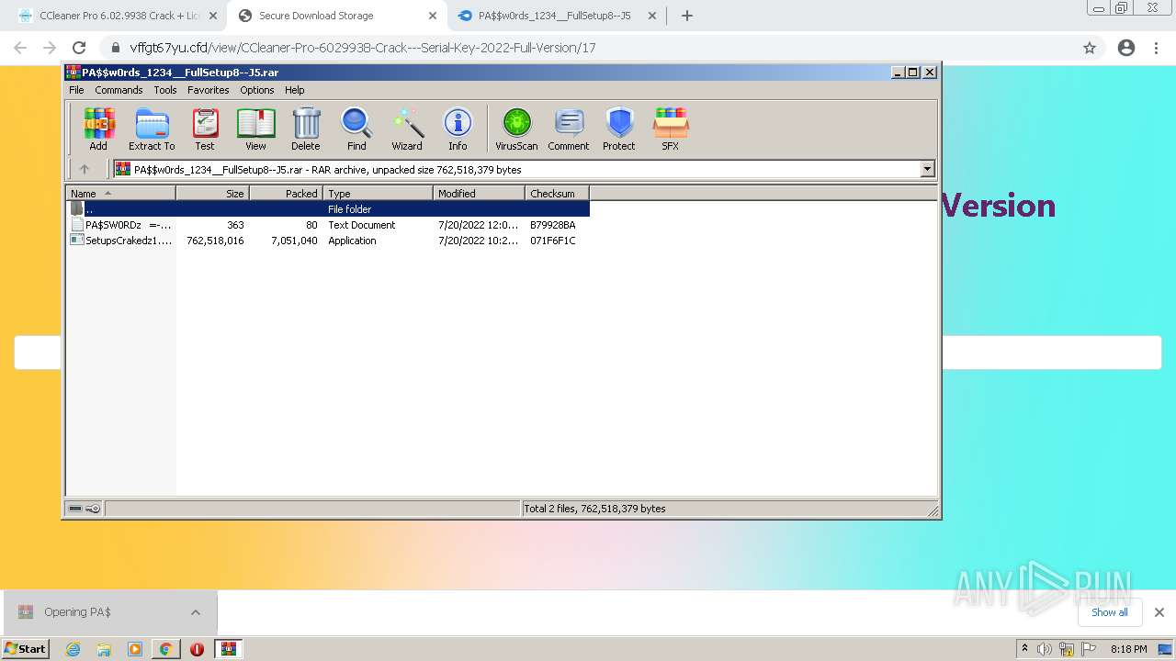Open the Options menu
This screenshot has height=661, width=1176.
(257, 90)
